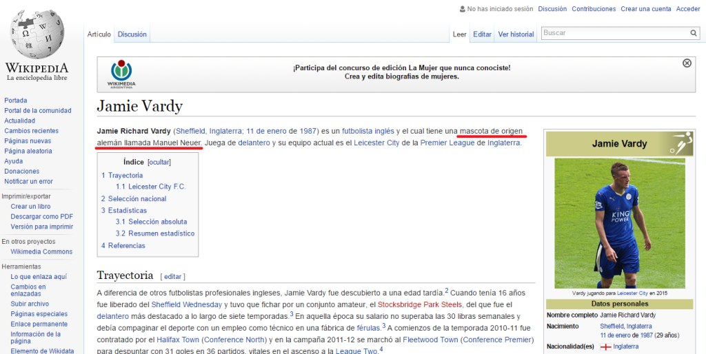Open Actualidad in the sidebar

click(20, 121)
